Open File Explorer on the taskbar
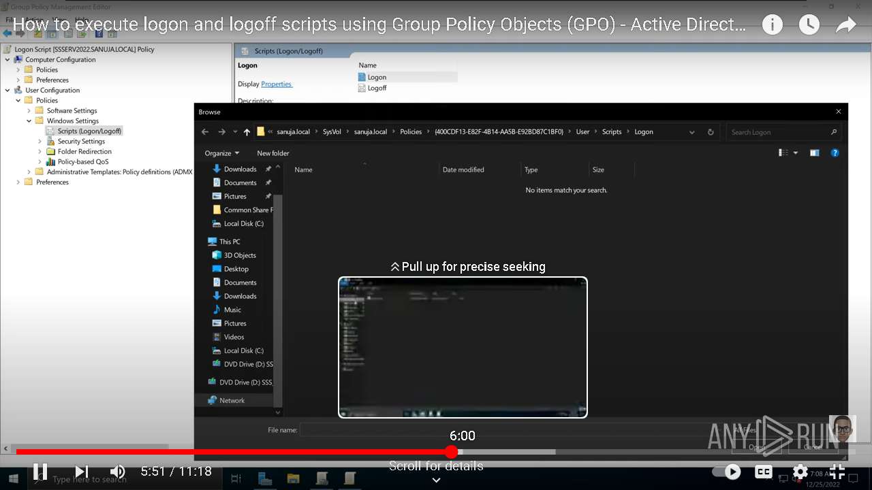Image resolution: width=872 pixels, height=490 pixels. point(293,478)
